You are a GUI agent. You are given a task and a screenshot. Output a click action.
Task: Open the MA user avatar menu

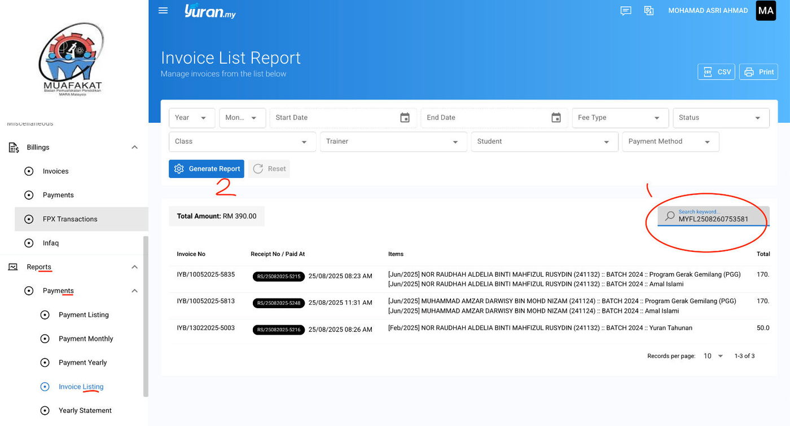[766, 11]
